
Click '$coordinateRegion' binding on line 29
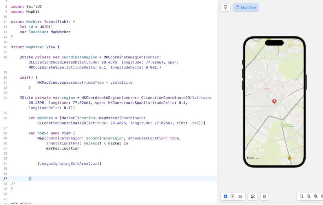click(x=105, y=138)
